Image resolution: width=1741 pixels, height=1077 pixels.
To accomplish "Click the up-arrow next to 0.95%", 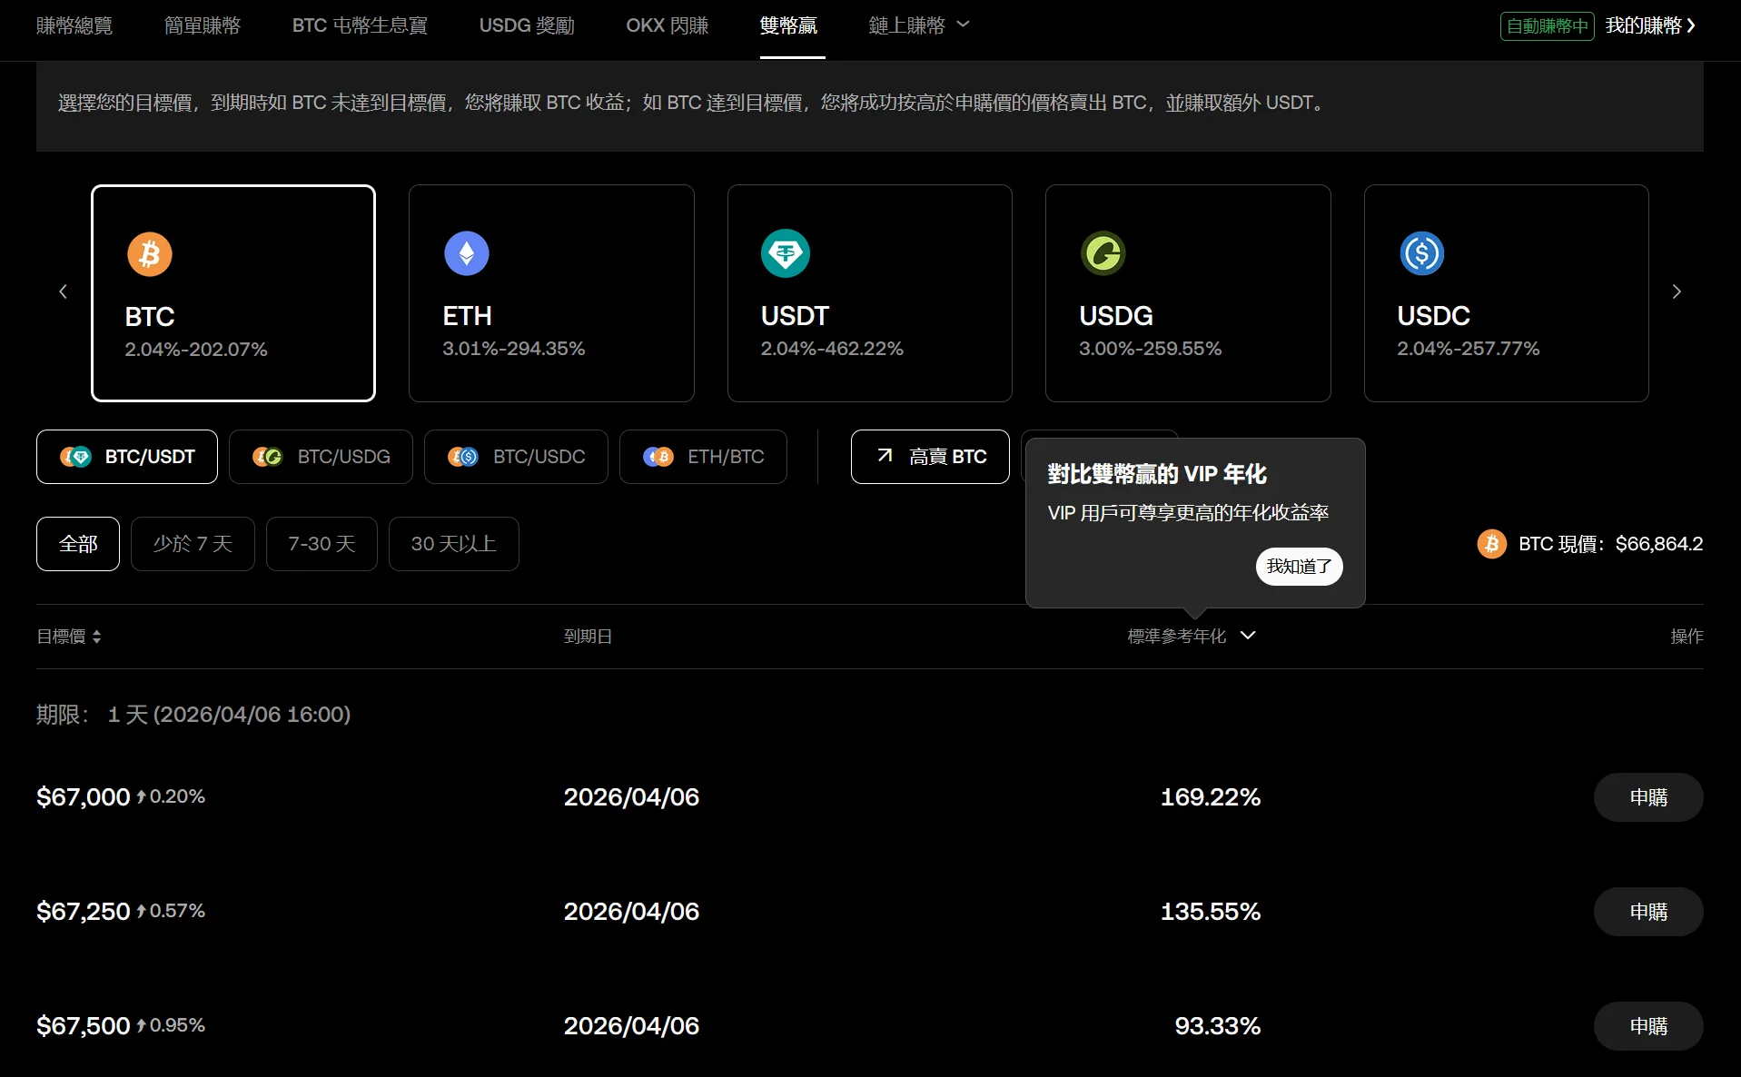I will [x=141, y=1025].
